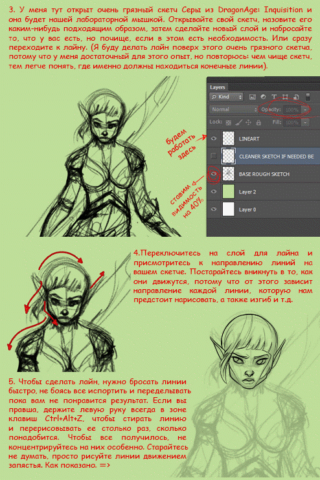The image size is (320, 480).
Task: Toggle visibility of Layer 2
Action: pyautogui.click(x=214, y=191)
